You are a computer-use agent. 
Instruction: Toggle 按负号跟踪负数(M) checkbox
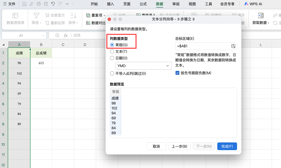(x=177, y=73)
